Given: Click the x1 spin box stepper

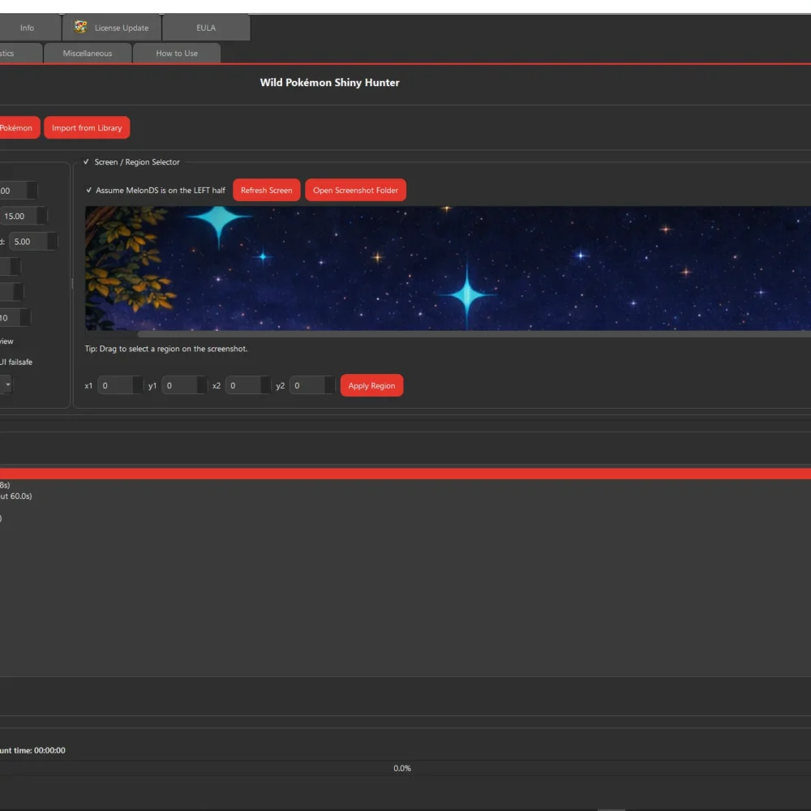Looking at the screenshot, I should [138, 385].
